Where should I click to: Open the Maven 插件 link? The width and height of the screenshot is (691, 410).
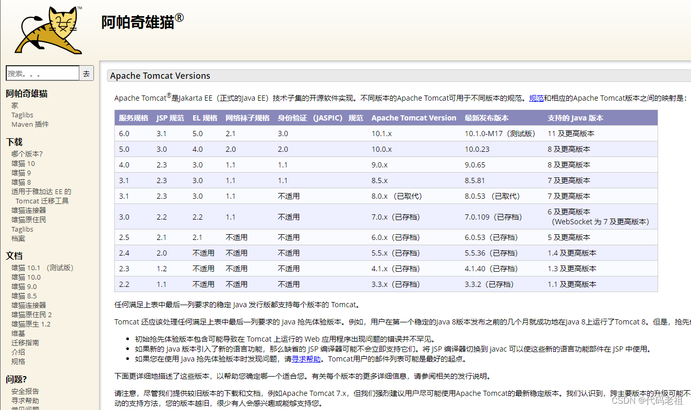[30, 124]
